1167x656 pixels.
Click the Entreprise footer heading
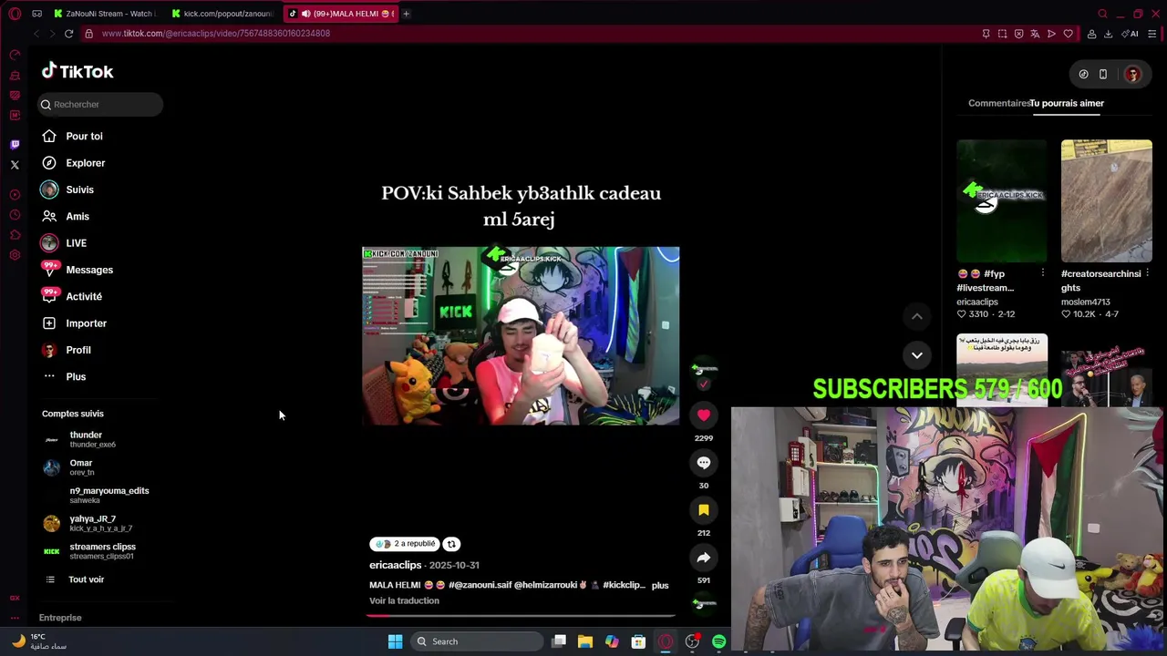click(60, 618)
